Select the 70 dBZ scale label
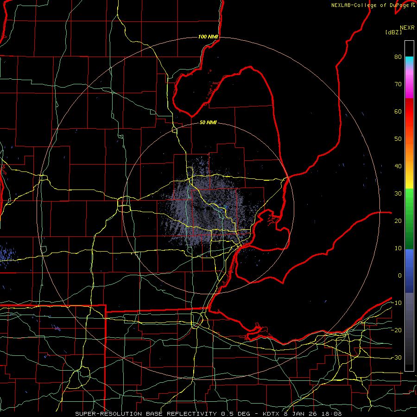This screenshot has height=417, width=417. tap(398, 84)
